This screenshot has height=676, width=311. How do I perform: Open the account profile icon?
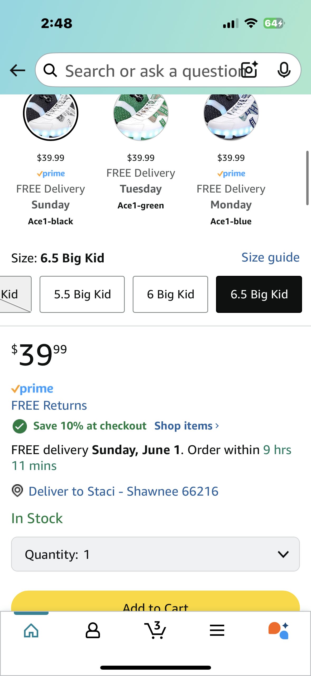point(93,631)
